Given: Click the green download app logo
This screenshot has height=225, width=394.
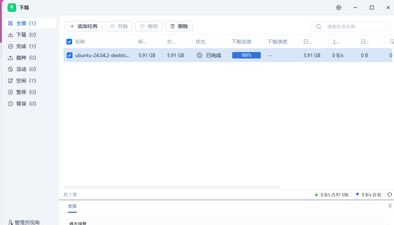Looking at the screenshot, I should click(12, 8).
